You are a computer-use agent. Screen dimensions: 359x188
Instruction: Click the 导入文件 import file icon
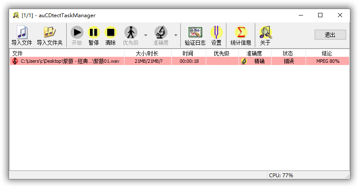coord(22,32)
